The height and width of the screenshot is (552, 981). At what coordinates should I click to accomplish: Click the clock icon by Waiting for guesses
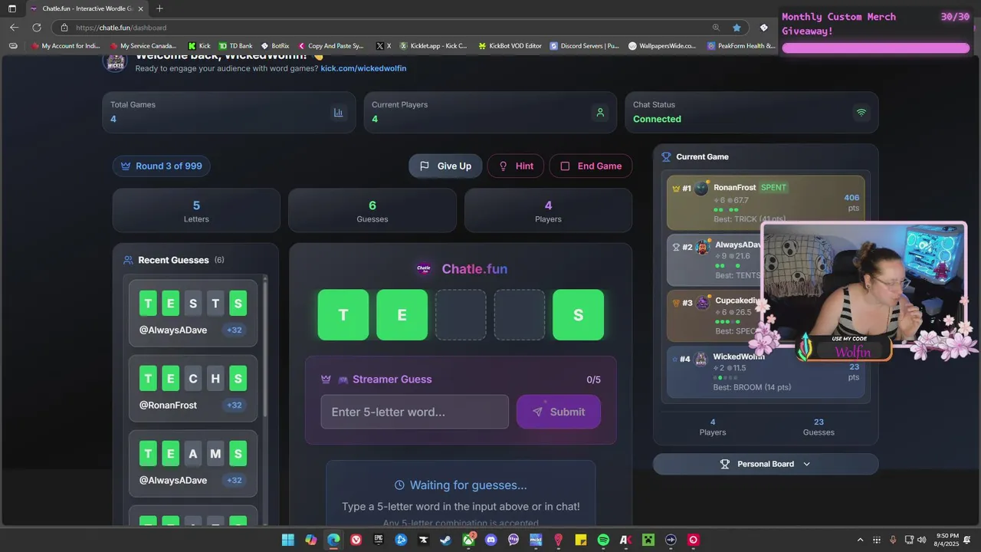point(399,485)
